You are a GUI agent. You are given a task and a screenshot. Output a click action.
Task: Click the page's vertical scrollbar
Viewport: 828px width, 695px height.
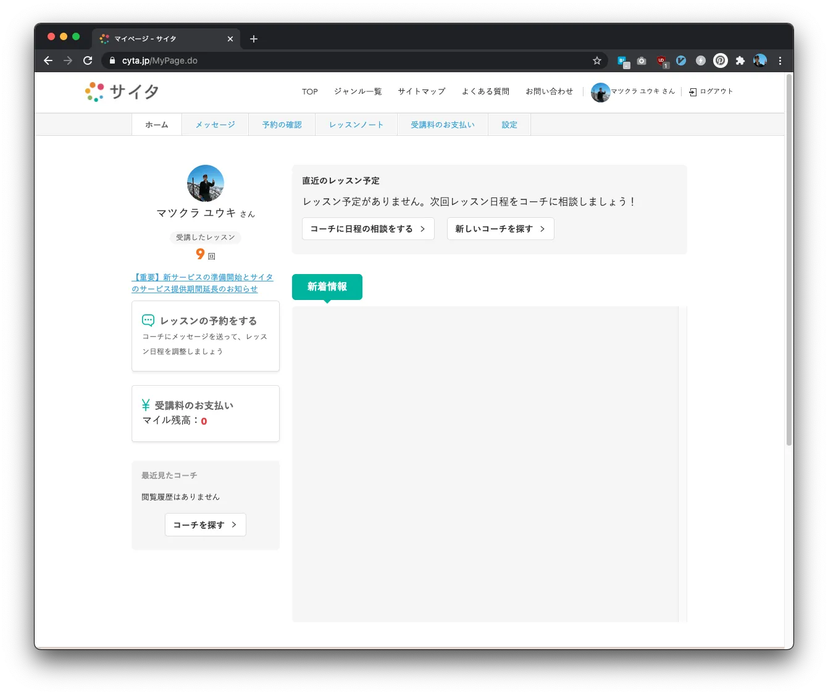(x=788, y=259)
